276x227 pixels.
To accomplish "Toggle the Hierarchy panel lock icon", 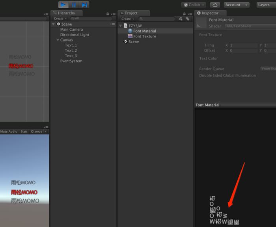I will tap(108, 13).
